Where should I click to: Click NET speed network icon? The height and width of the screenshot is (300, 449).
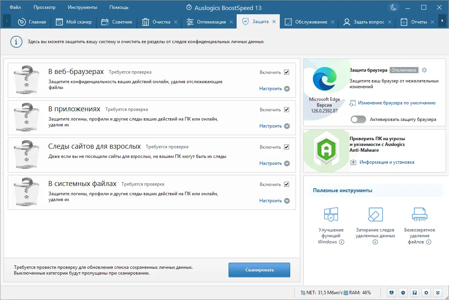coord(303,293)
